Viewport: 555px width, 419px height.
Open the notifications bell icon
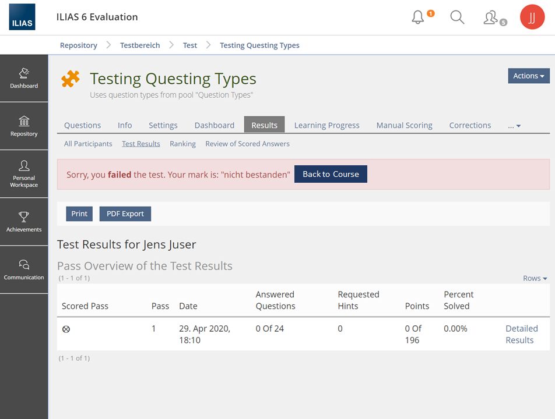coord(418,17)
